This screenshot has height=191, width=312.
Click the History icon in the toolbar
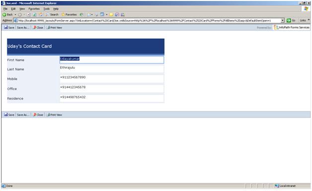pyautogui.click(x=81, y=14)
